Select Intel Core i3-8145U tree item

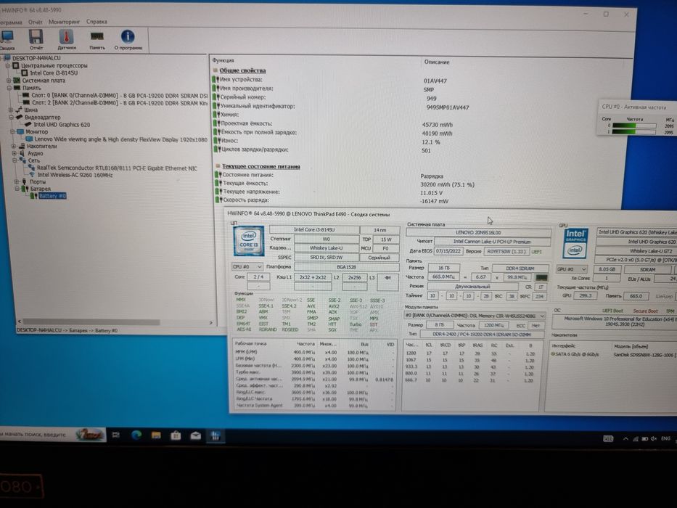tap(54, 73)
